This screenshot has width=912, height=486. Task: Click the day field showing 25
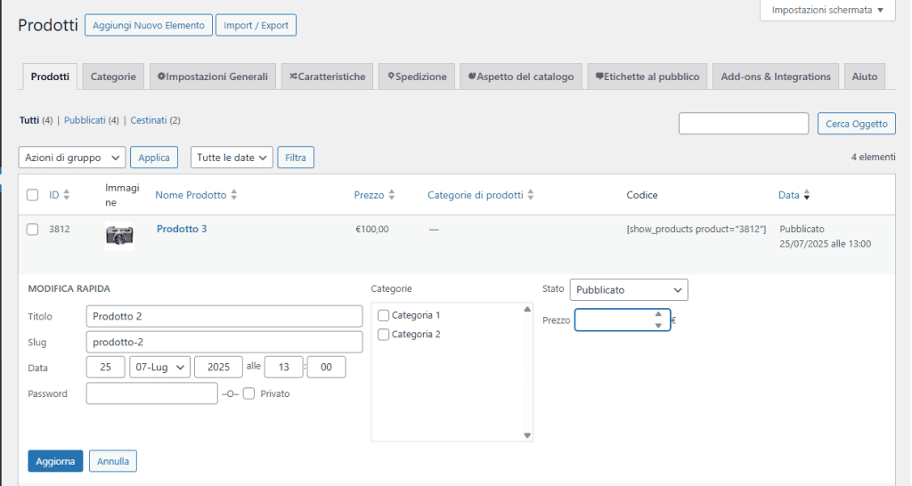tap(105, 367)
